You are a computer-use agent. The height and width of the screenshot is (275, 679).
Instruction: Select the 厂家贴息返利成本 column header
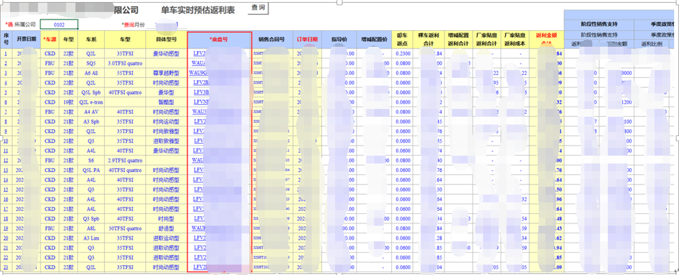[515, 39]
